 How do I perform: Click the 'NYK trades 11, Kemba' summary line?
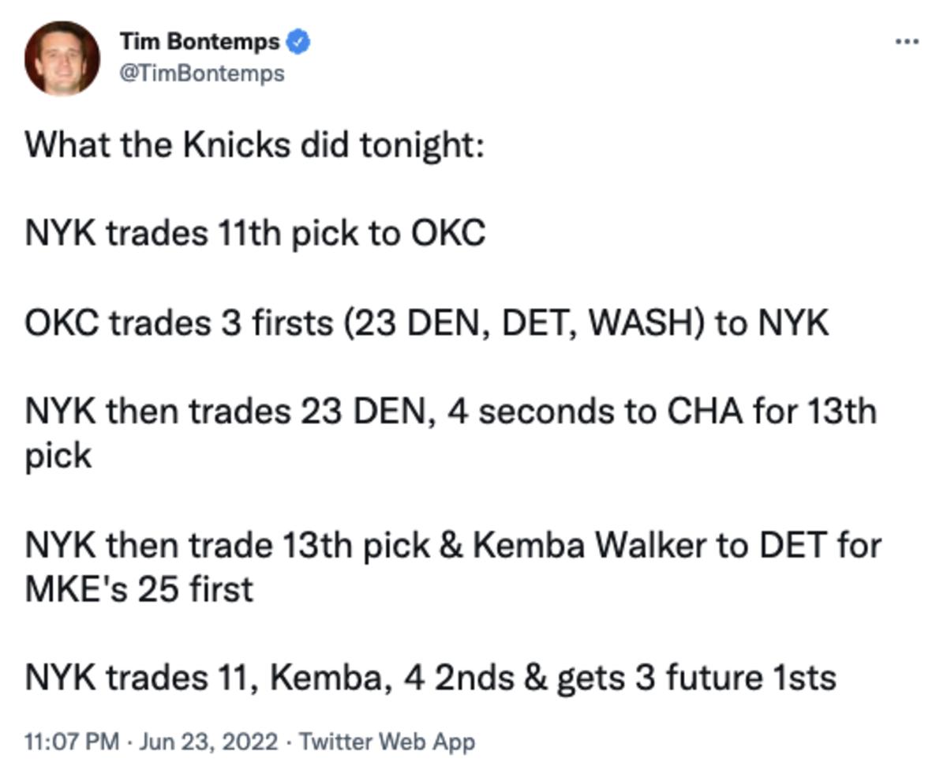tap(430, 678)
